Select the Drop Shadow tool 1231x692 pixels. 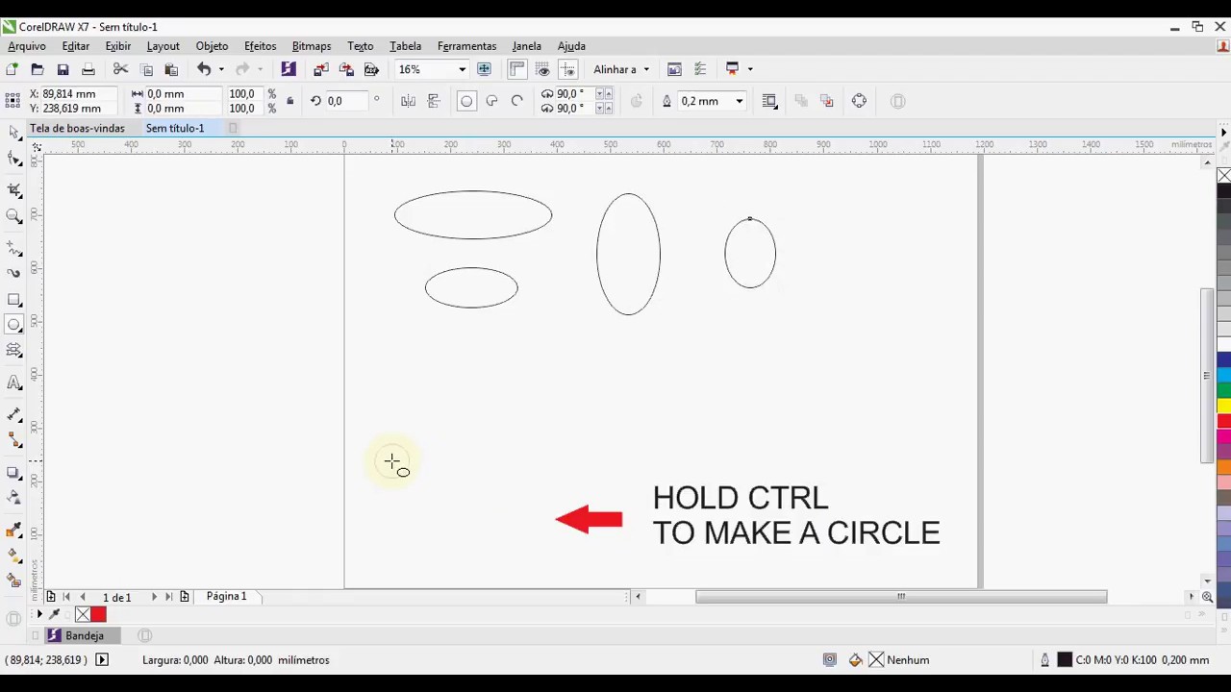point(13,472)
